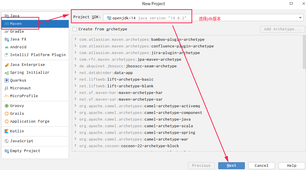Image resolution: width=306 pixels, height=170 pixels.
Task: Expand lift-archetype-basic entry
Action: [76, 79]
